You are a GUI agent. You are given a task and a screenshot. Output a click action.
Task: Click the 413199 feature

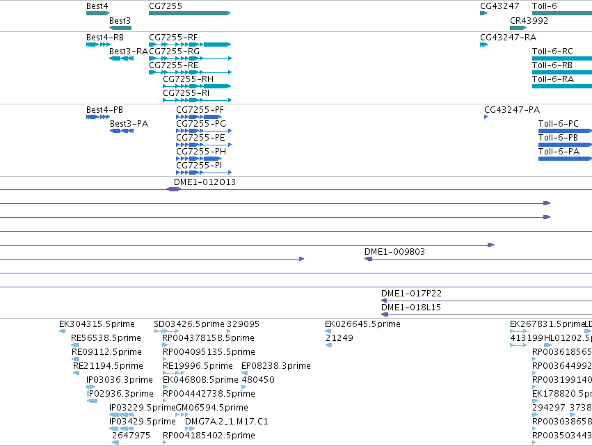tap(518, 345)
